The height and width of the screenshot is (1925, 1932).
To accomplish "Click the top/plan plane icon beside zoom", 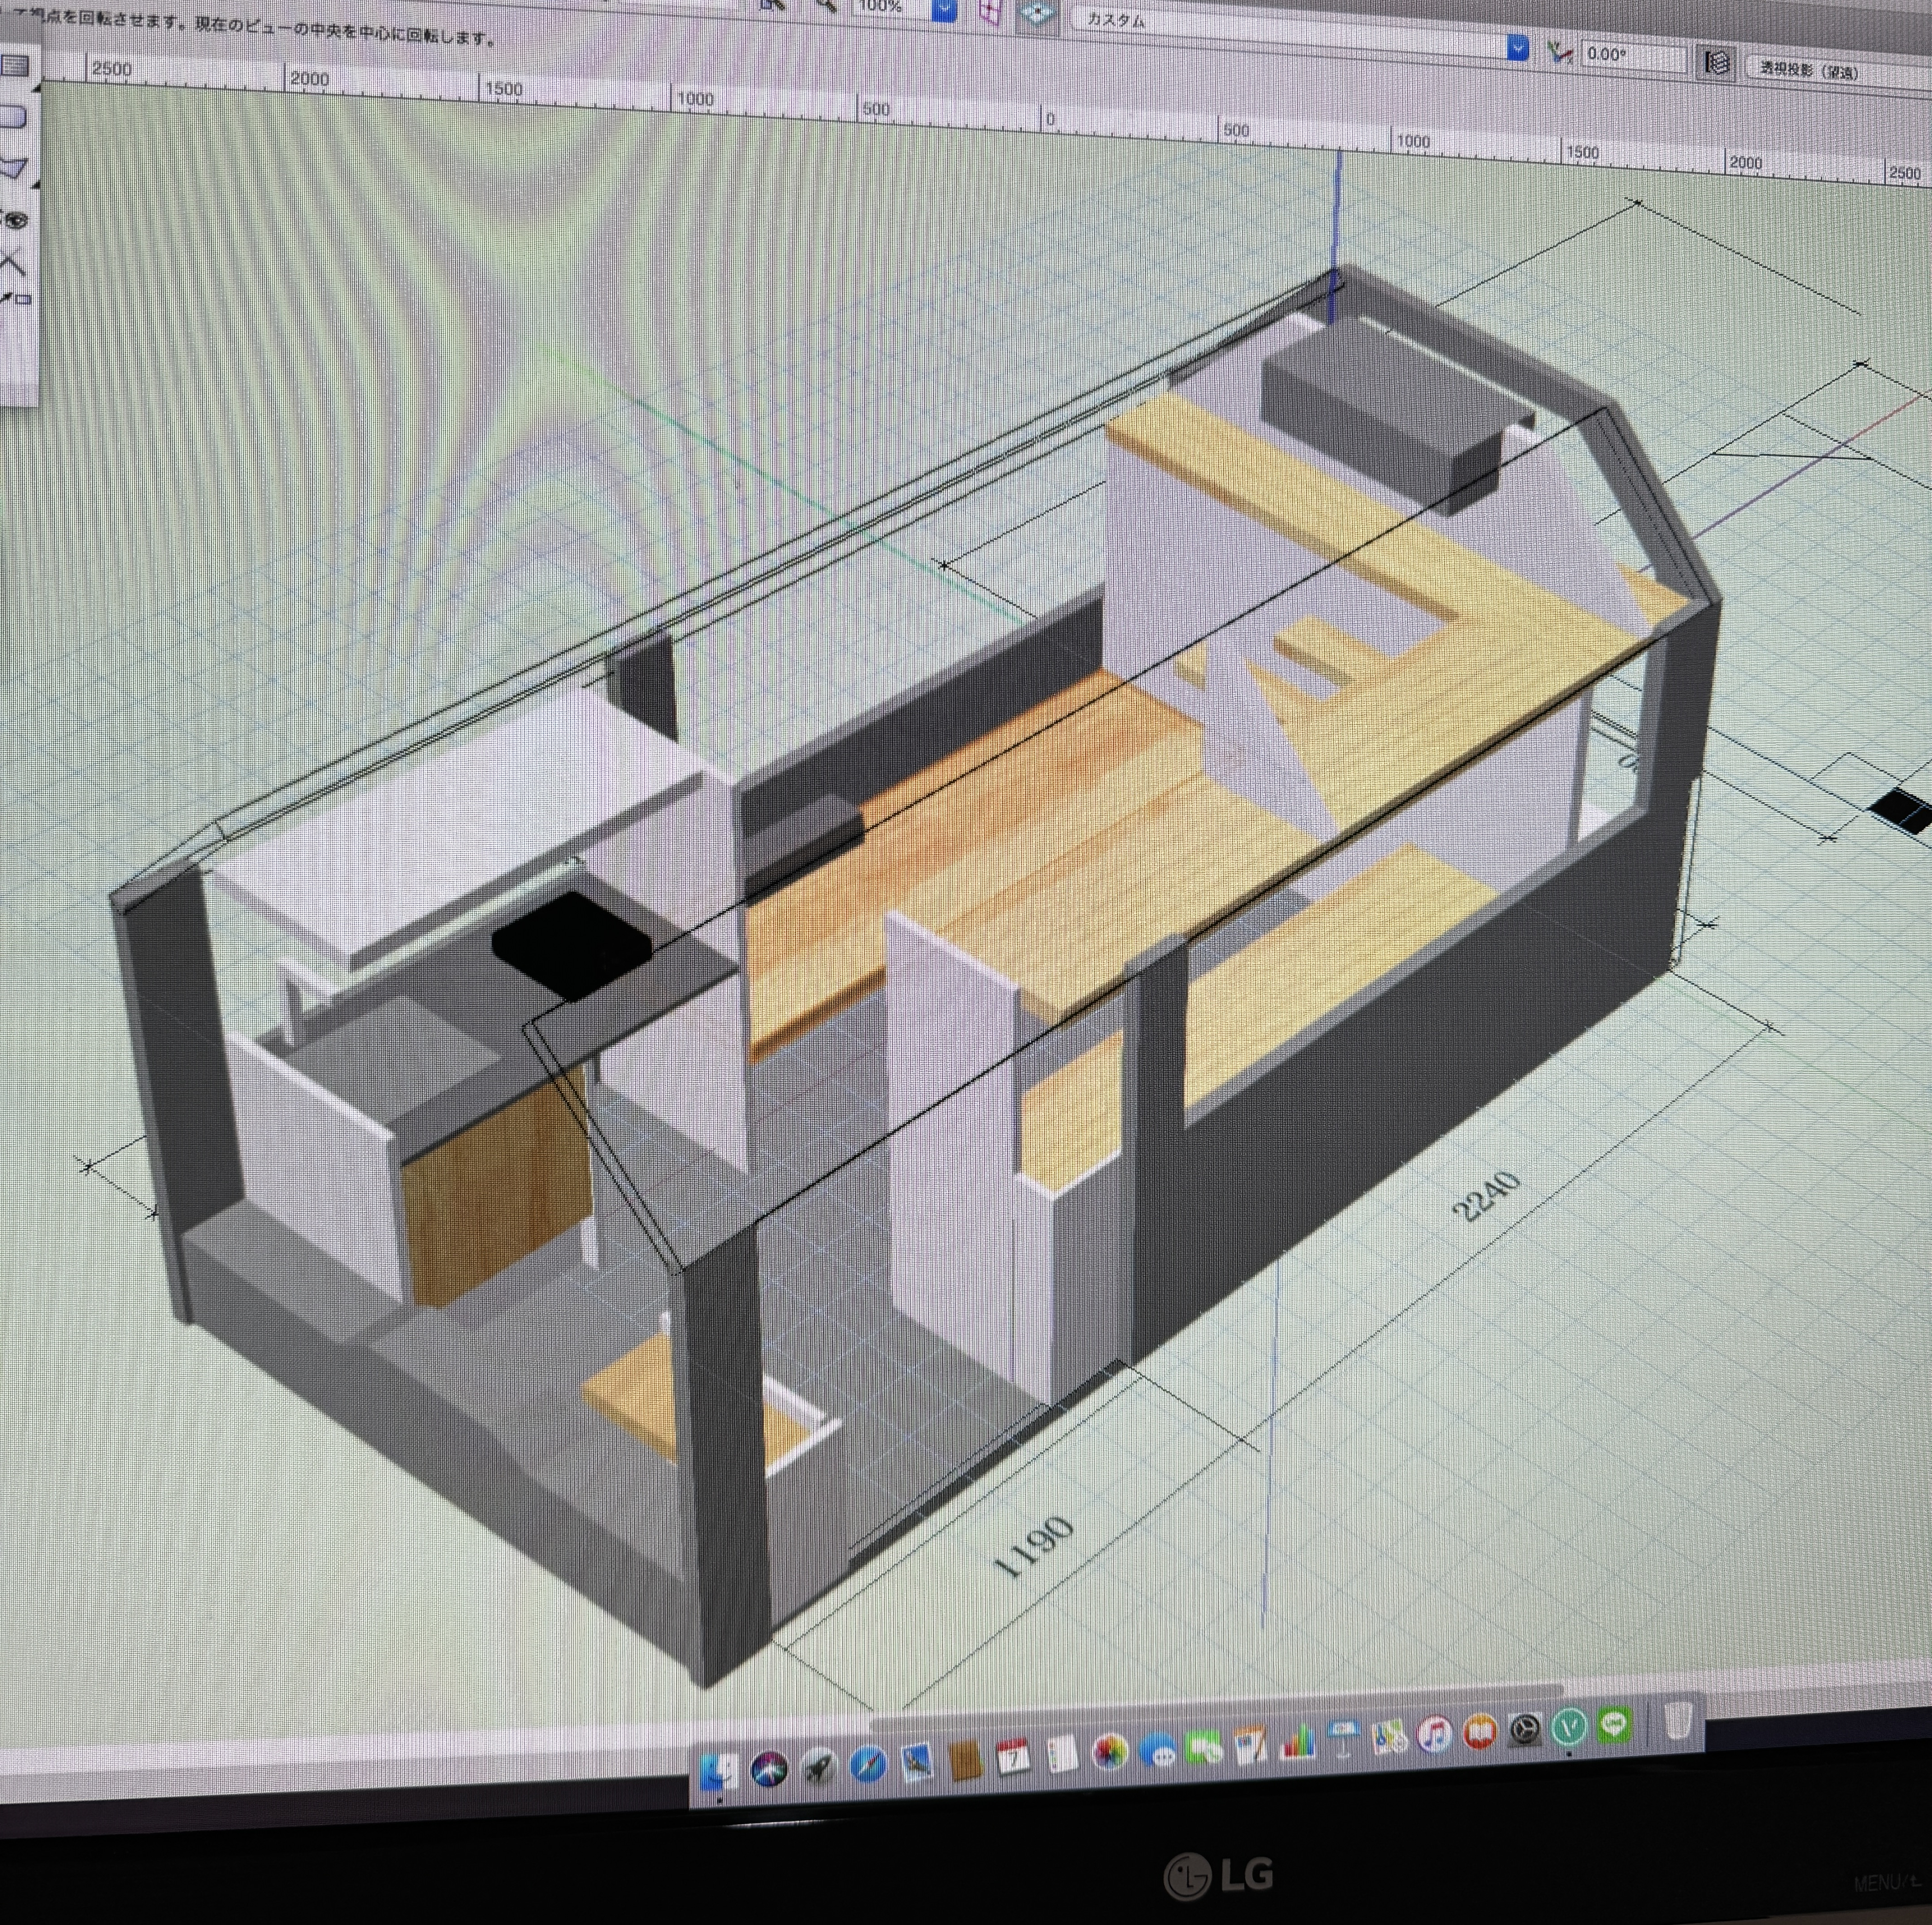I will (x=1039, y=14).
